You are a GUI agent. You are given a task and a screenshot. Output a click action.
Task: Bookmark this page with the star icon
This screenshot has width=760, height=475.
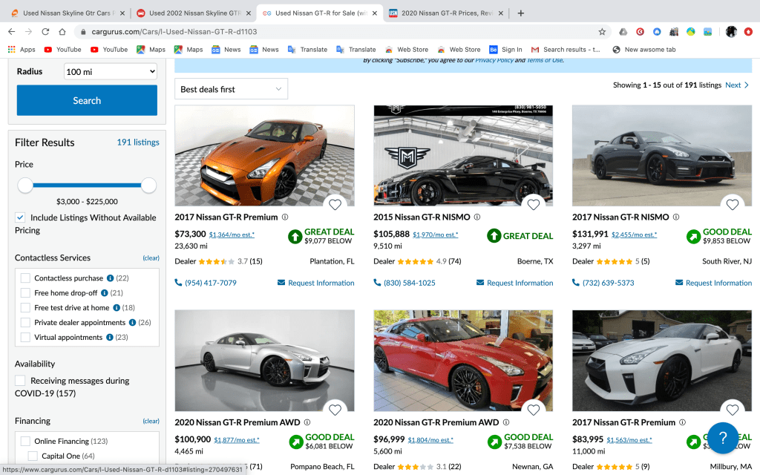[x=602, y=32]
